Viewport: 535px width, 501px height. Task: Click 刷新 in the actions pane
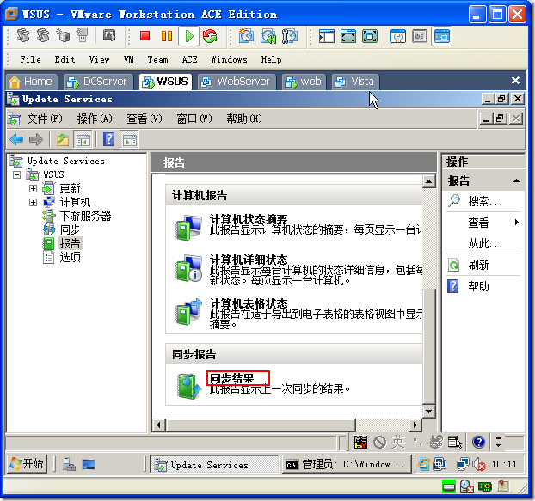(478, 265)
